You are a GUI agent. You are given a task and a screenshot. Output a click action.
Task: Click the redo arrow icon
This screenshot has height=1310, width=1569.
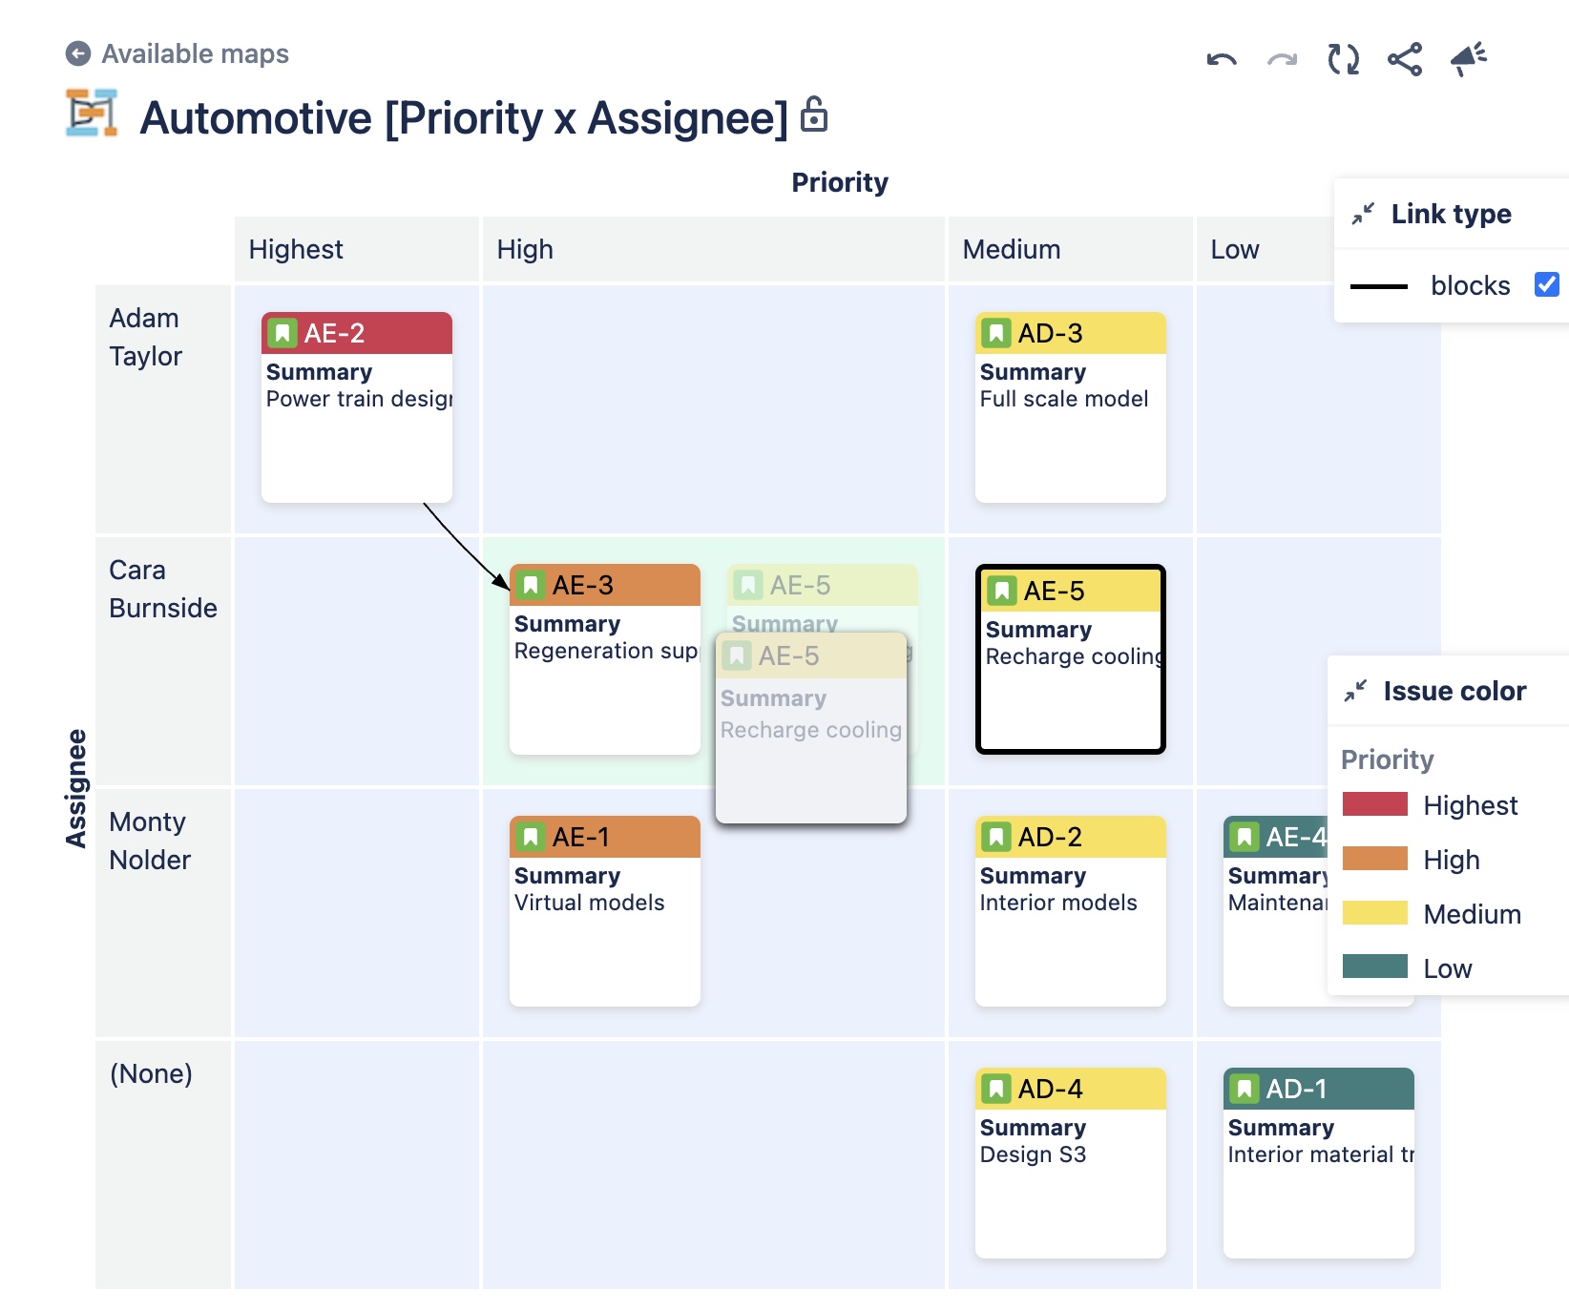[x=1282, y=59]
